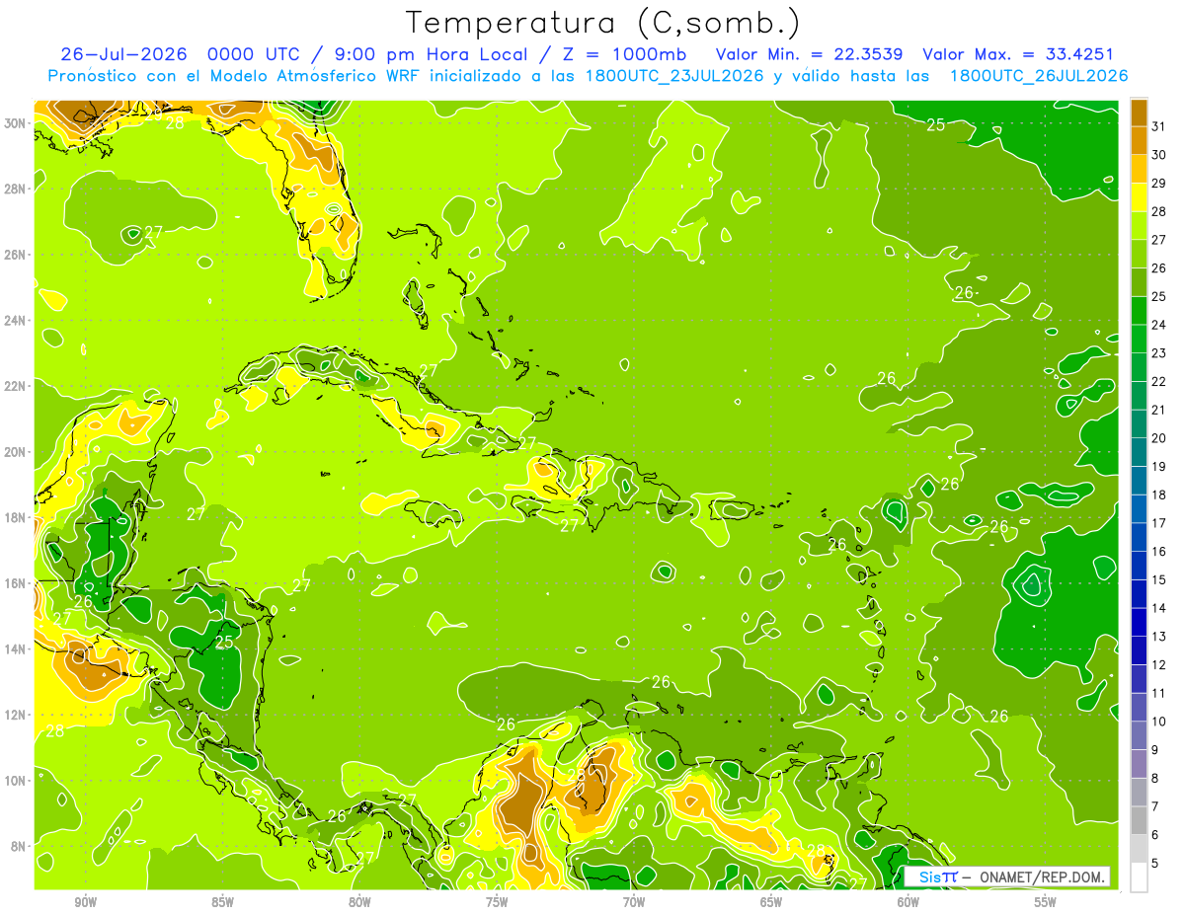Click valid-until time '1800UTC_26JUL2026'
The width and height of the screenshot is (1185, 915).
(x=1039, y=76)
